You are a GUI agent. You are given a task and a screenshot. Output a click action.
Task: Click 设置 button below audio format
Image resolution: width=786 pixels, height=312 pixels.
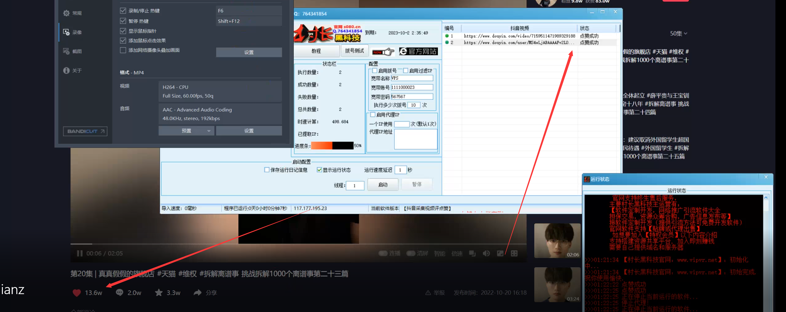tap(249, 131)
